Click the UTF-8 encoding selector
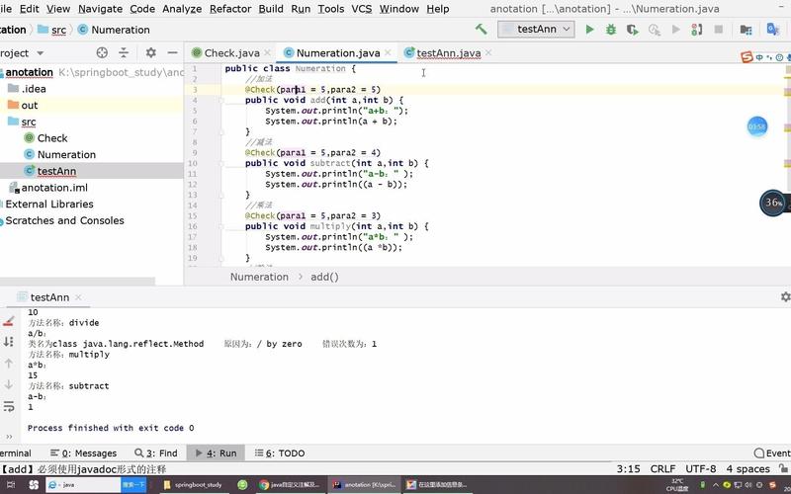The width and height of the screenshot is (791, 494). click(x=700, y=468)
